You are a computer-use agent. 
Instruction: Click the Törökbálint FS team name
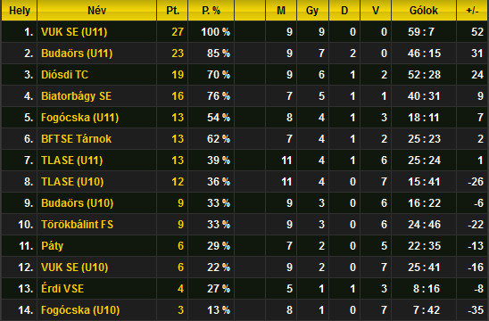coord(78,225)
